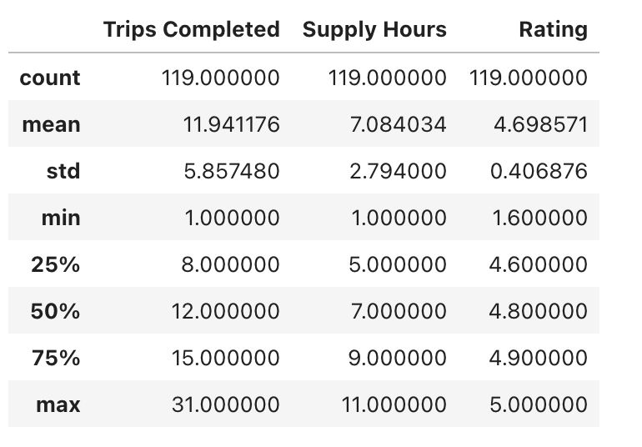This screenshot has width=642, height=447.
Task: Select the count row label
Action: point(50,78)
